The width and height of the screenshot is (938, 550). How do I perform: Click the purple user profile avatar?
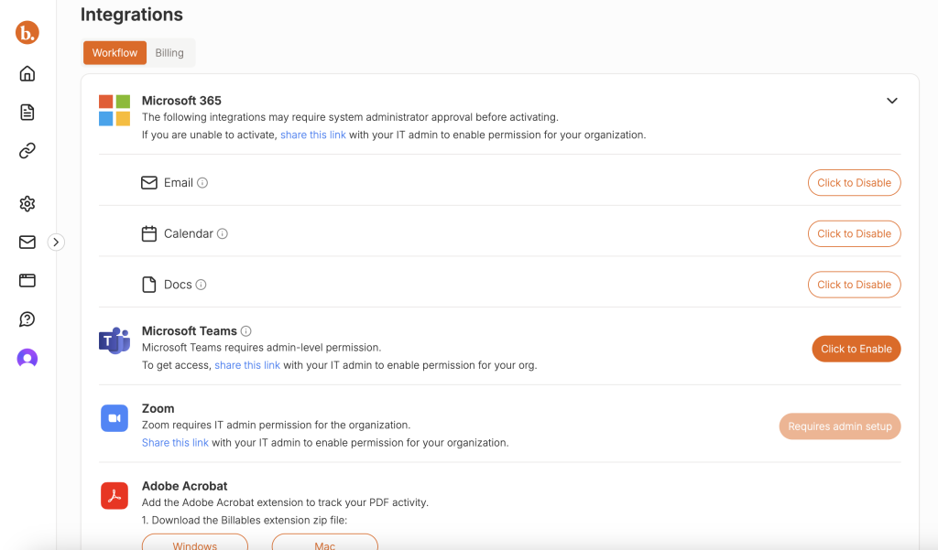27,359
